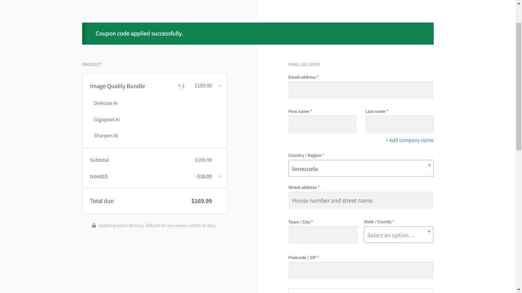Viewport: 522px width, 293px height.
Task: Focus the Postcode / ZIP field
Action: (x=361, y=271)
